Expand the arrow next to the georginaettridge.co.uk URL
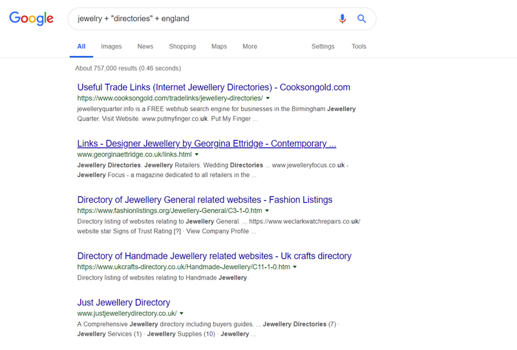This screenshot has height=350, width=517. (x=197, y=155)
